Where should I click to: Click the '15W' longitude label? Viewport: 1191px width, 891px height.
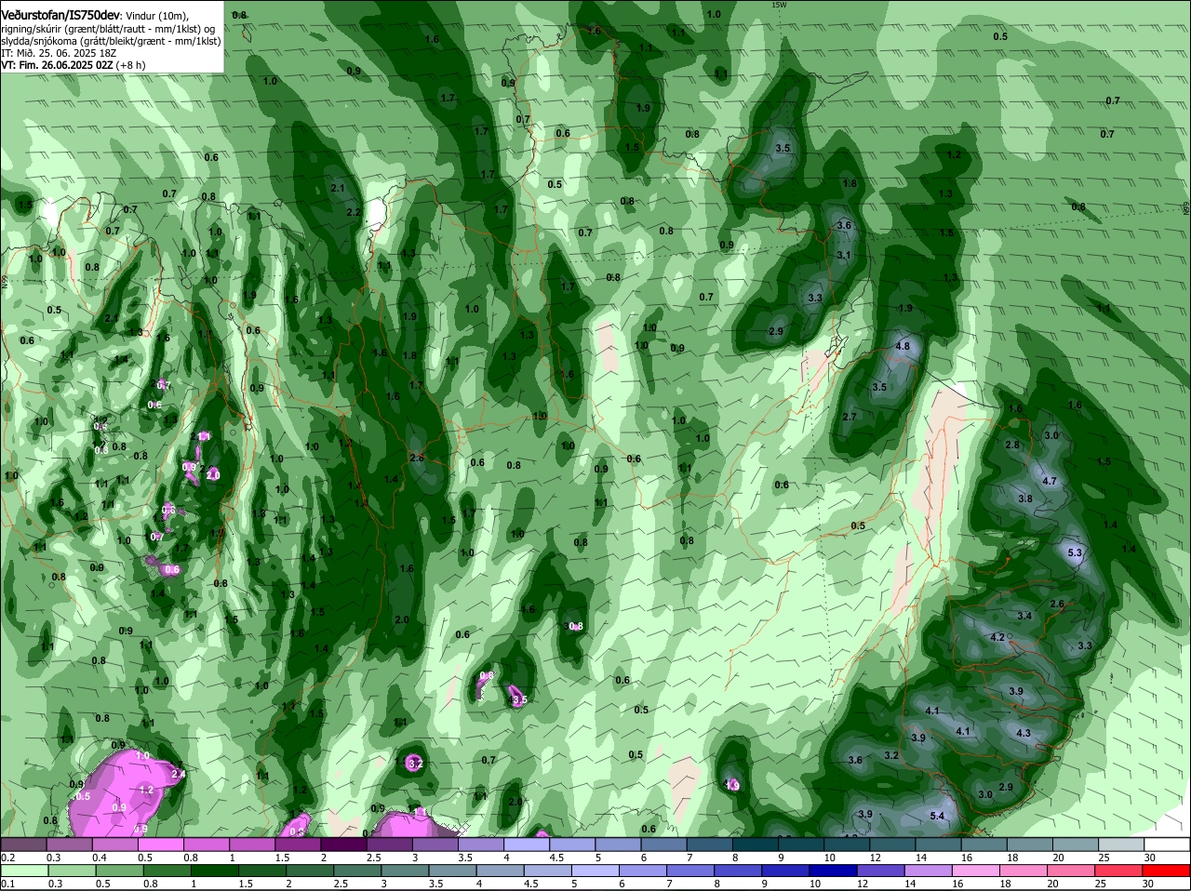pyautogui.click(x=779, y=5)
